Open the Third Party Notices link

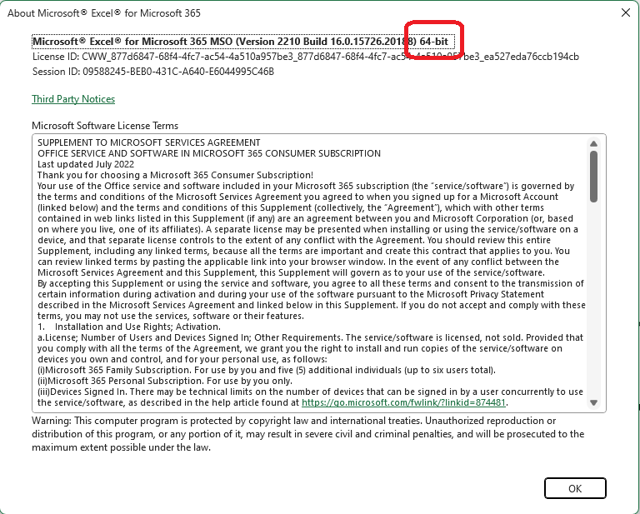pos(73,99)
